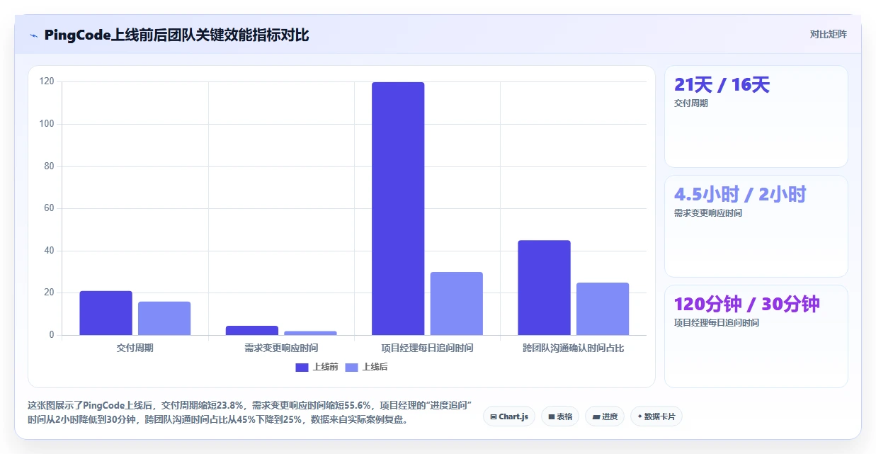Screen dimensions: 876x454
Task: Click the 上线后 bar for 跨团队沟通确认时间占比
Action: (602, 309)
